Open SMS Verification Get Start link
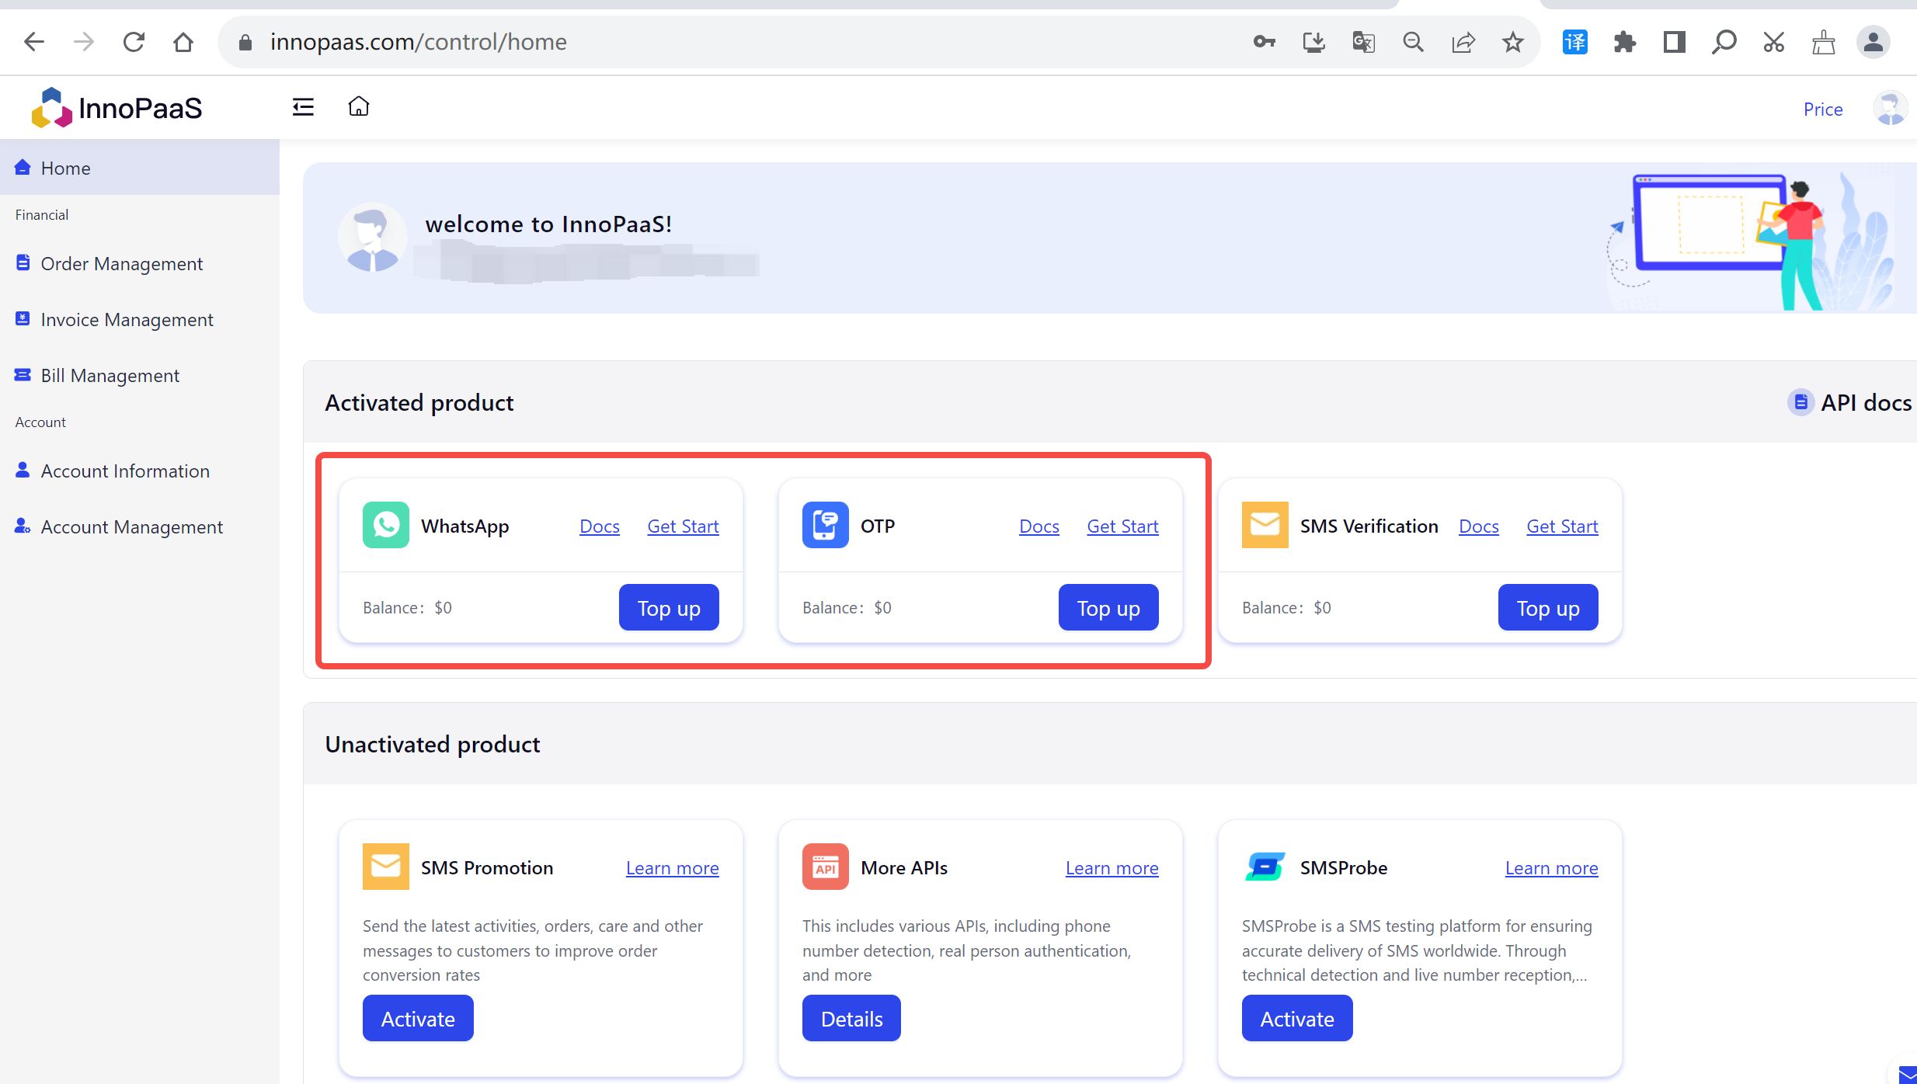 pyautogui.click(x=1563, y=526)
